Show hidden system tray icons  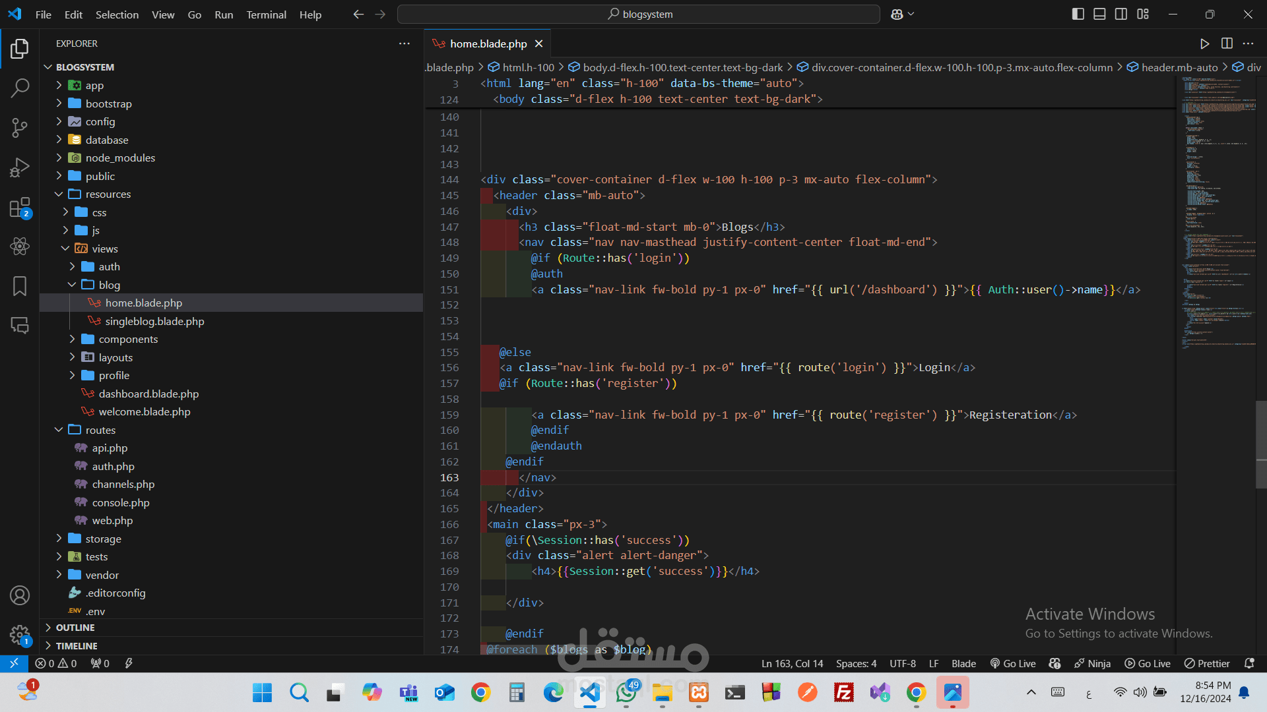(1031, 692)
